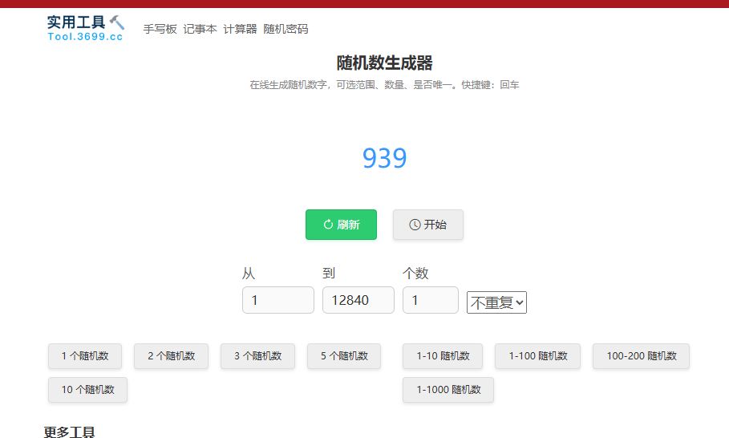Image resolution: width=729 pixels, height=438 pixels.
Task: Open the 计算器 page
Action: click(x=240, y=30)
